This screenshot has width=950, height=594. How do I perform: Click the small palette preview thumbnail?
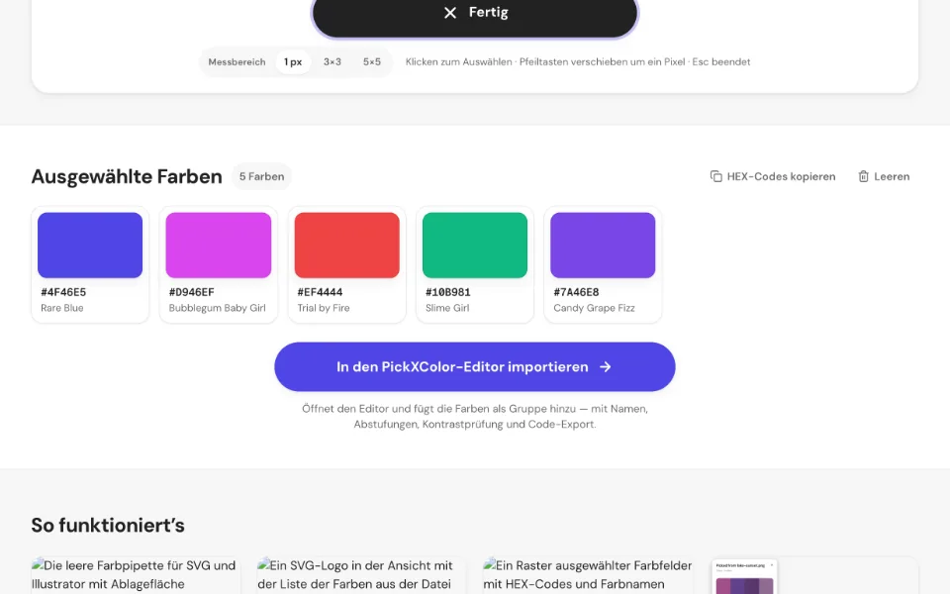click(744, 576)
